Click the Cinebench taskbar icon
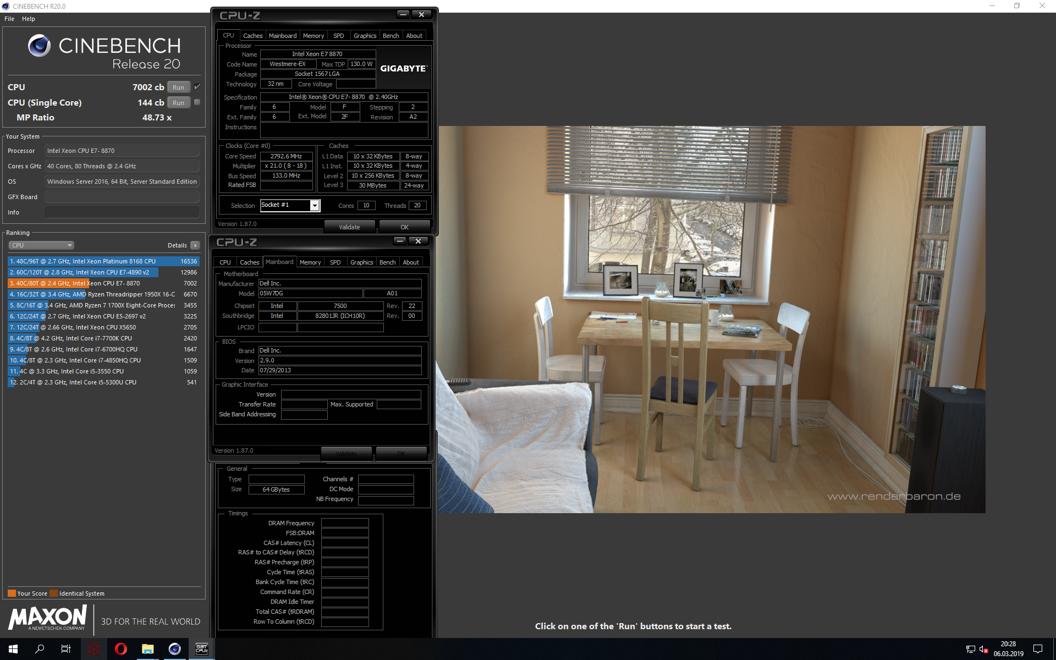The width and height of the screenshot is (1056, 660). pos(174,649)
